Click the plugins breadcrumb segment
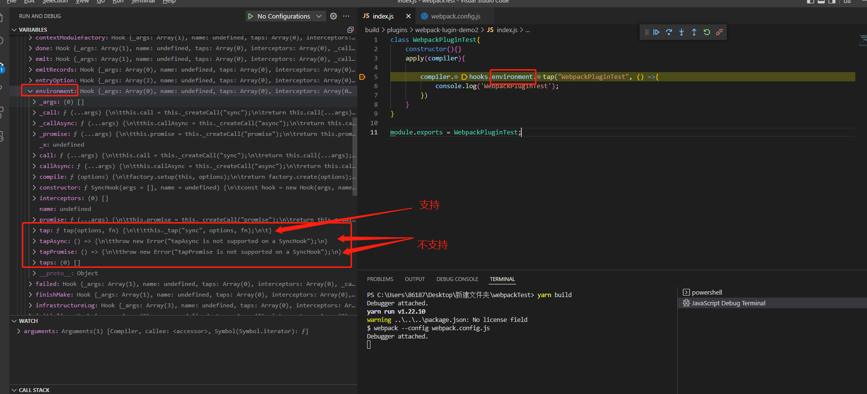The height and width of the screenshot is (394, 867). 397,30
